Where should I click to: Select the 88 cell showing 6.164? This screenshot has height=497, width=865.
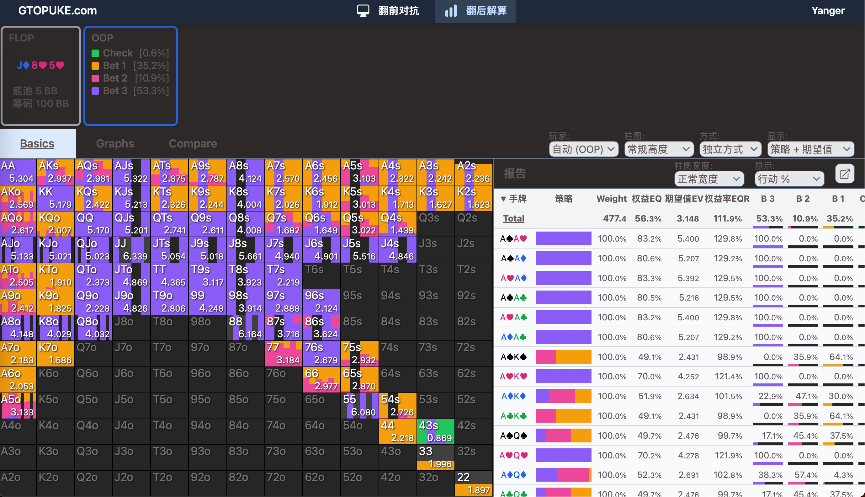pyautogui.click(x=246, y=328)
